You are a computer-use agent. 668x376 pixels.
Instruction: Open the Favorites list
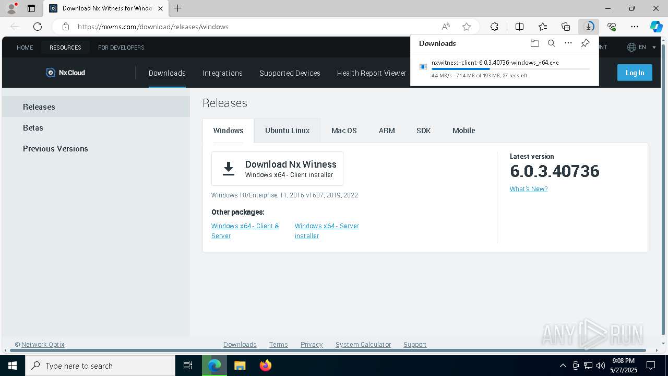543,27
